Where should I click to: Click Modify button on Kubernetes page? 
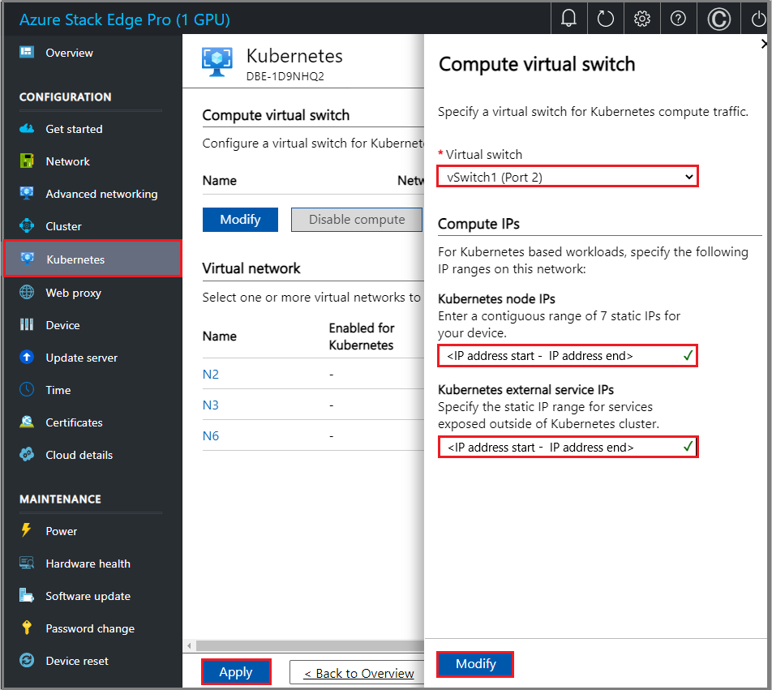coord(240,220)
